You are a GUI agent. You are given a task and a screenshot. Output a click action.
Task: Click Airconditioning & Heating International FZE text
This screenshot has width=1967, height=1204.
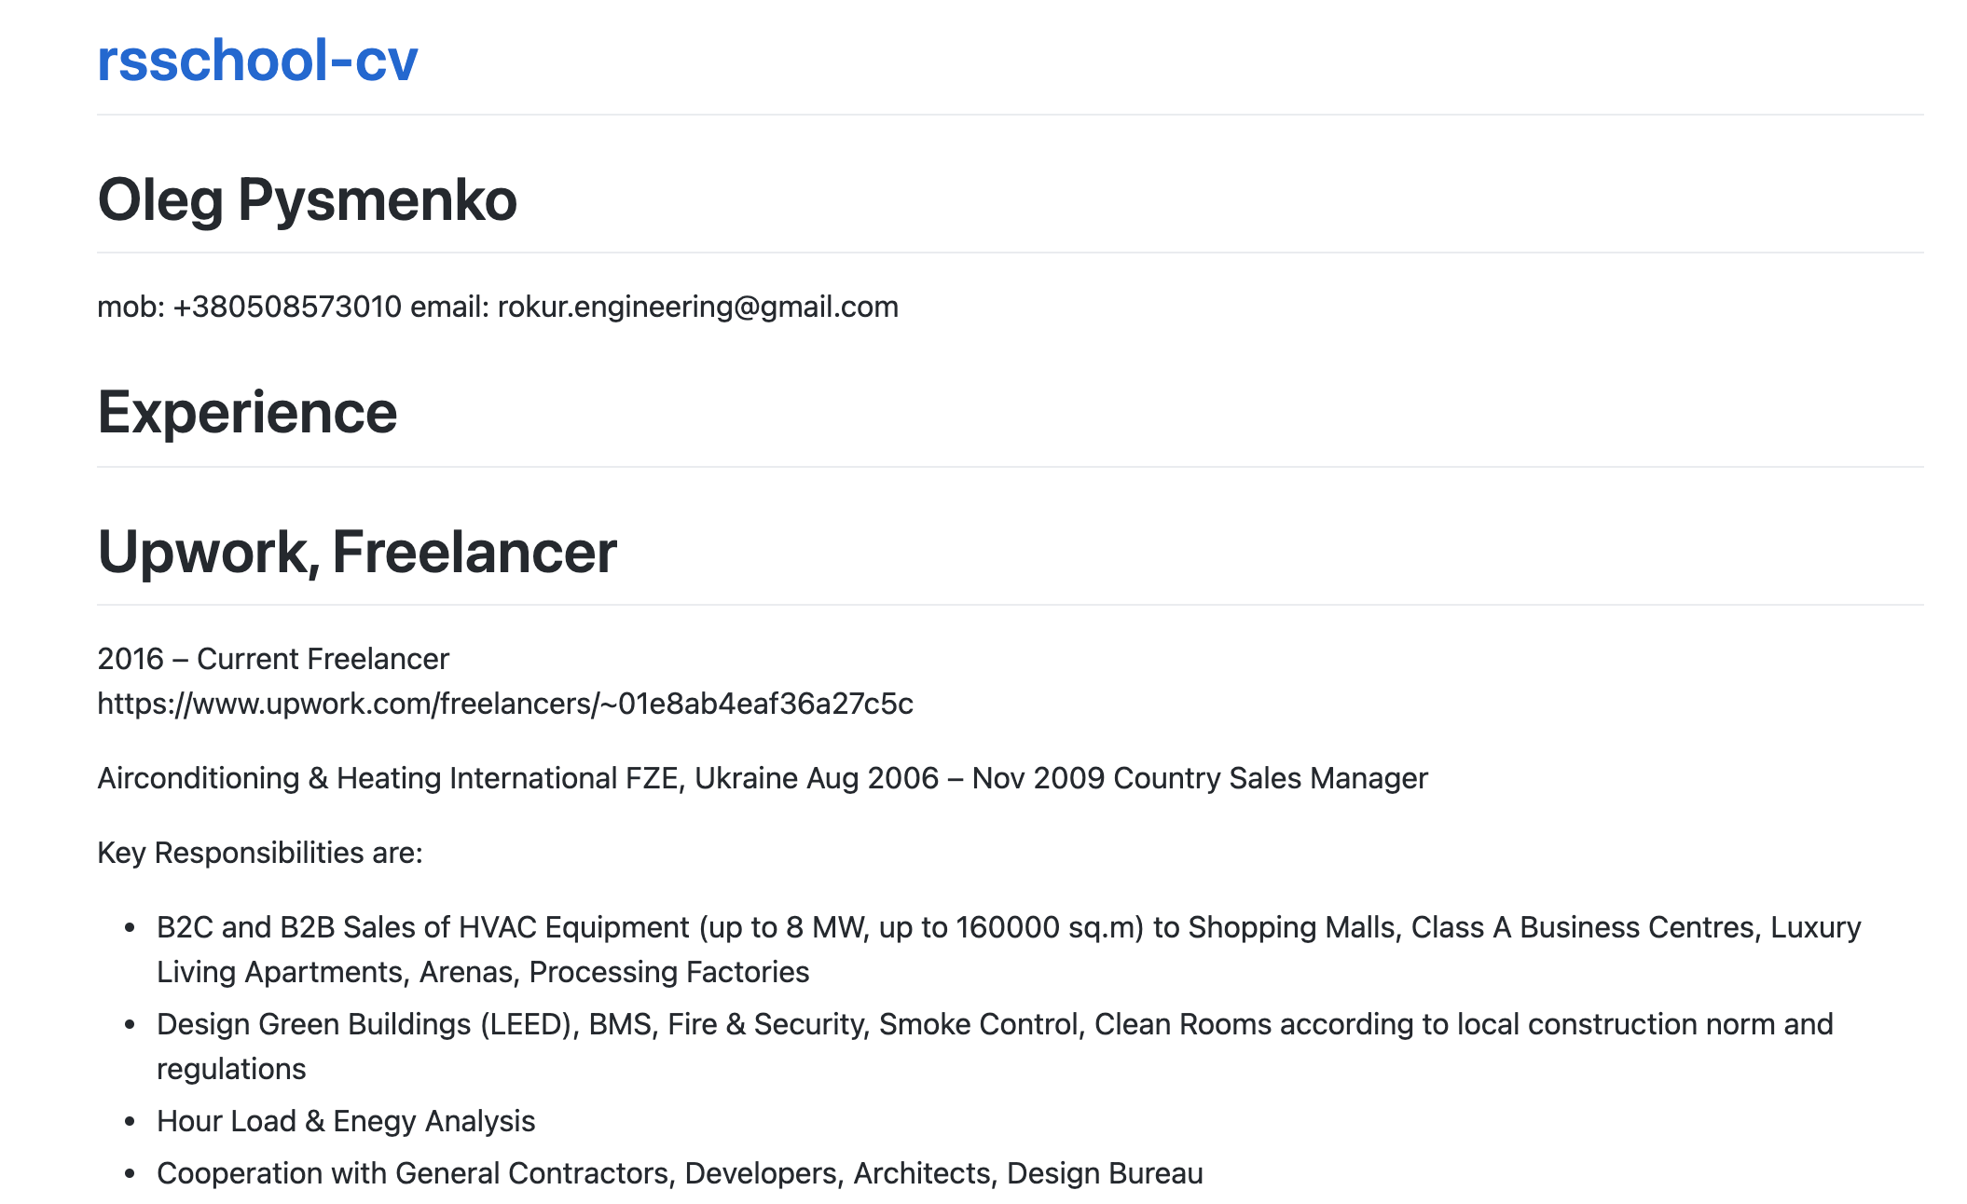click(x=390, y=778)
